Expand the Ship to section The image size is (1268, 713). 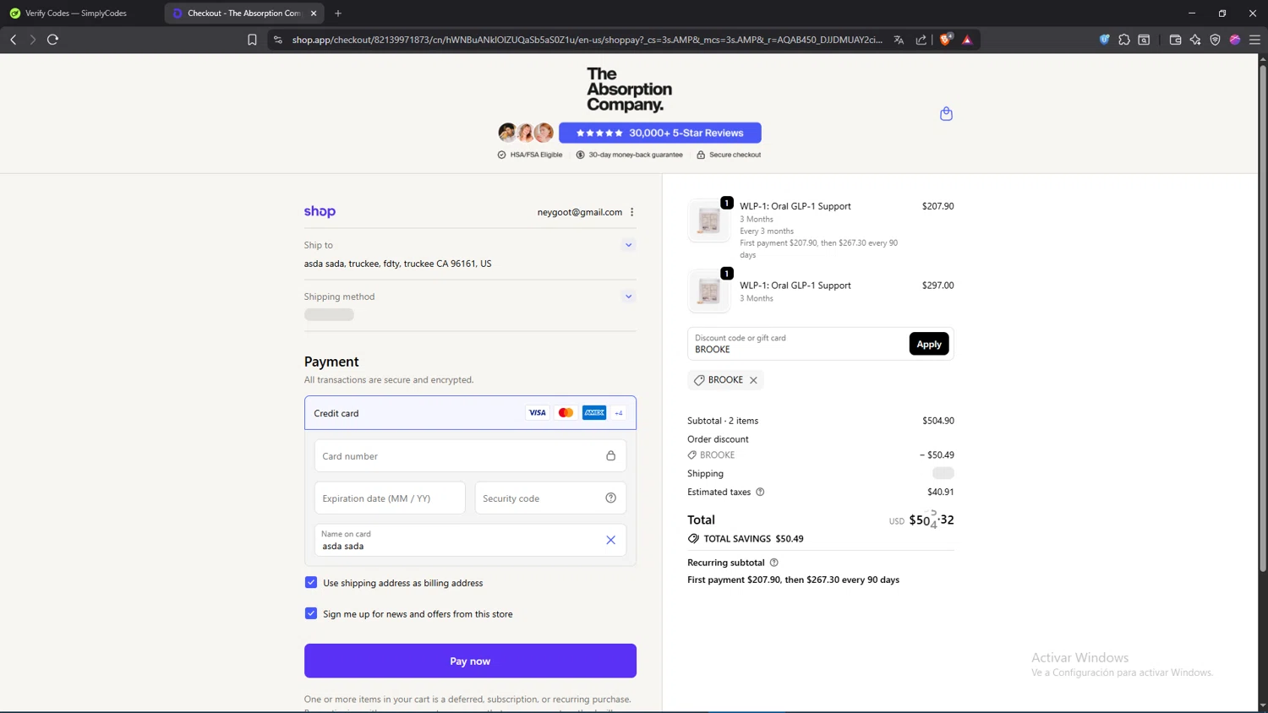(628, 245)
